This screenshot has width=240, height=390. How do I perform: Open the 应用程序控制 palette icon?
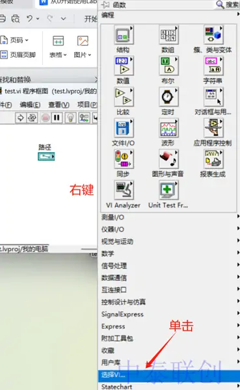click(213, 128)
